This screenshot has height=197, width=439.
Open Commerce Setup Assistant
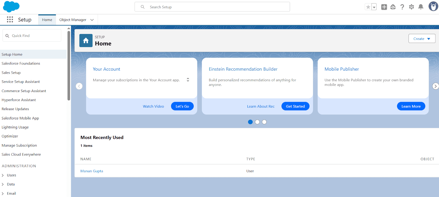[x=24, y=91]
